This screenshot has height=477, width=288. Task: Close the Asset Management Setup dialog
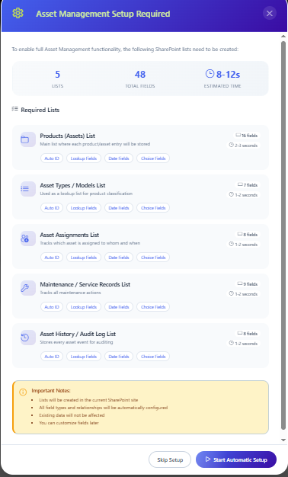pyautogui.click(x=270, y=14)
